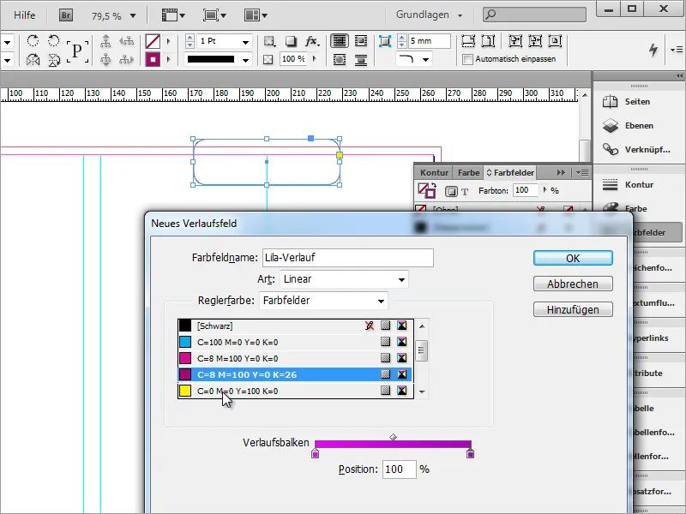Open the Reglerfarbe Farbfelder dropdown
Viewport: 686px width, 514px height.
381,302
